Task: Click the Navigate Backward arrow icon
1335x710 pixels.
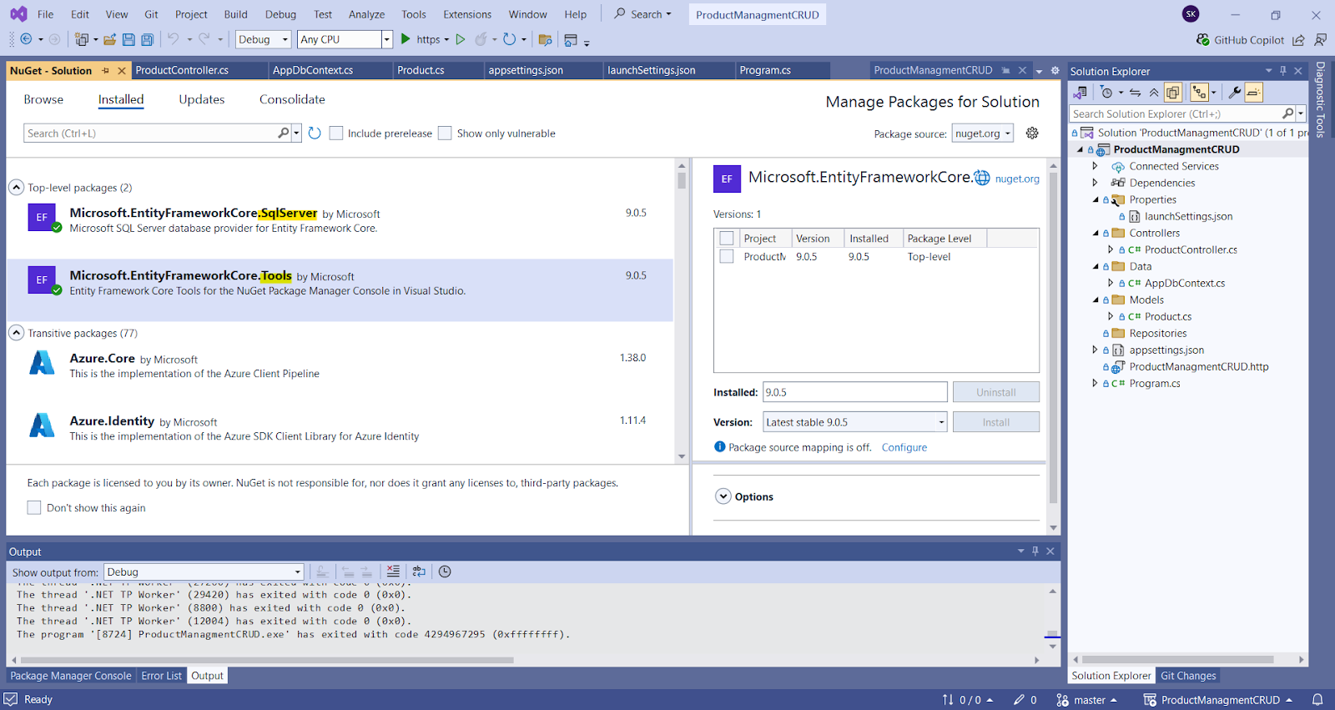Action: click(x=26, y=39)
